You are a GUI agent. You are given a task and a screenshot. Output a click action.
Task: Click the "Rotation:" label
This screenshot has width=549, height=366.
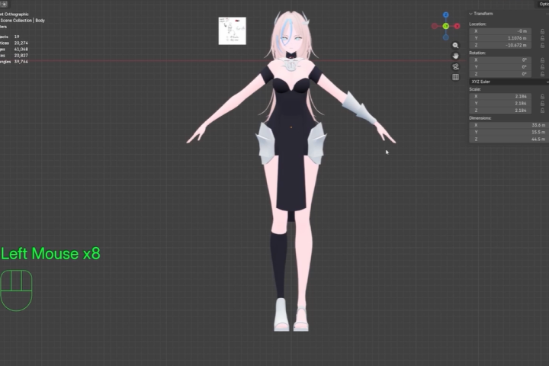(477, 53)
